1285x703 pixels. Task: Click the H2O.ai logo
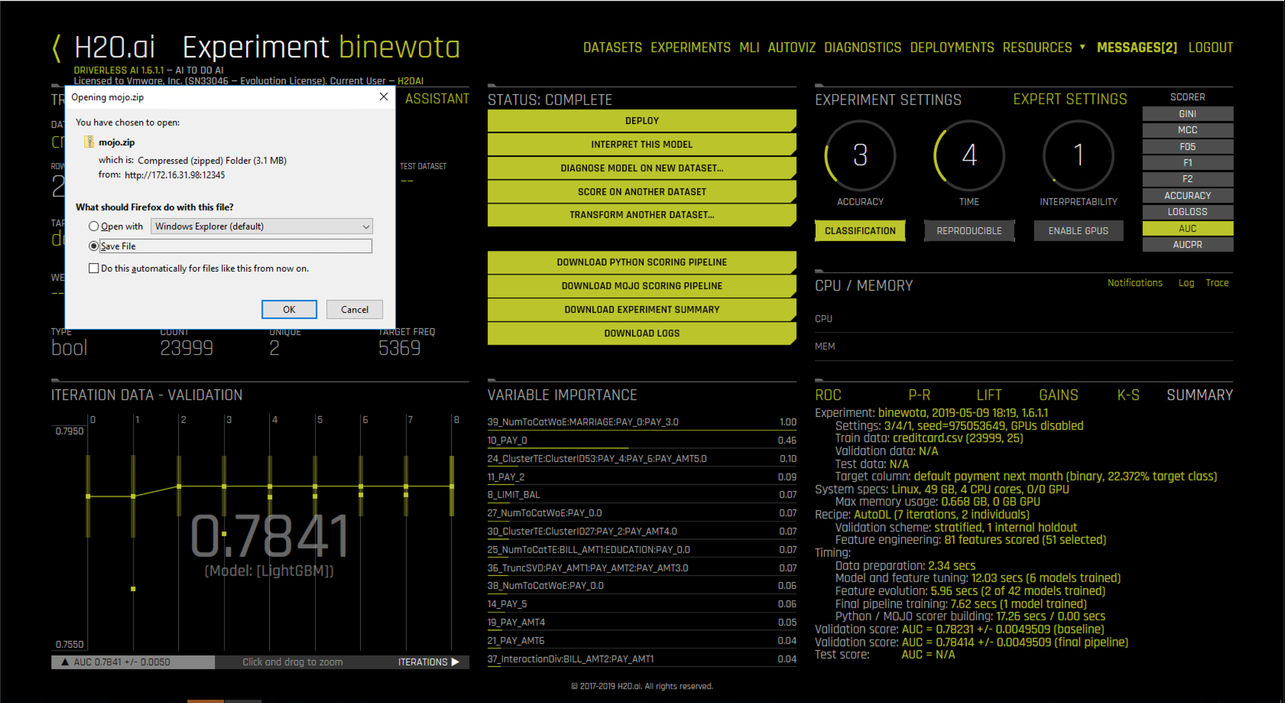pos(115,47)
